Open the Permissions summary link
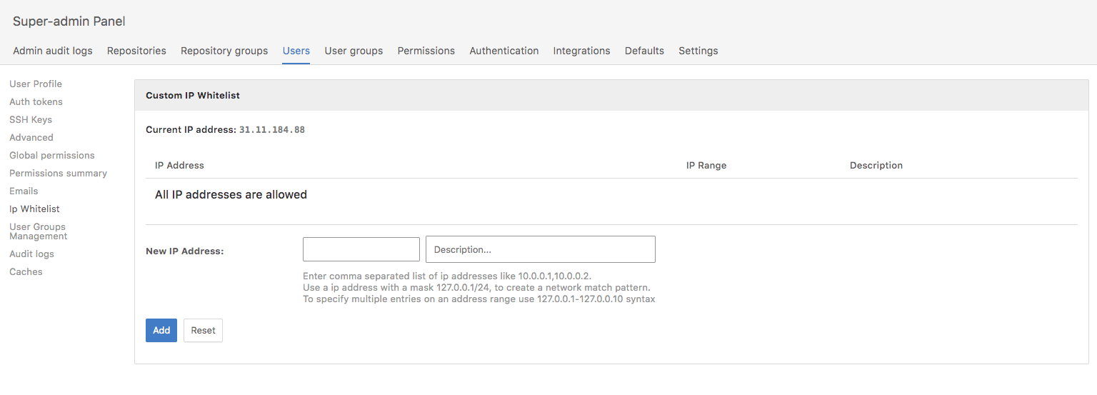The image size is (1097, 395). pos(58,173)
